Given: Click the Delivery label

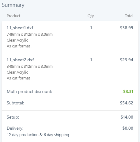Looking at the screenshot, I should [x=15, y=128].
